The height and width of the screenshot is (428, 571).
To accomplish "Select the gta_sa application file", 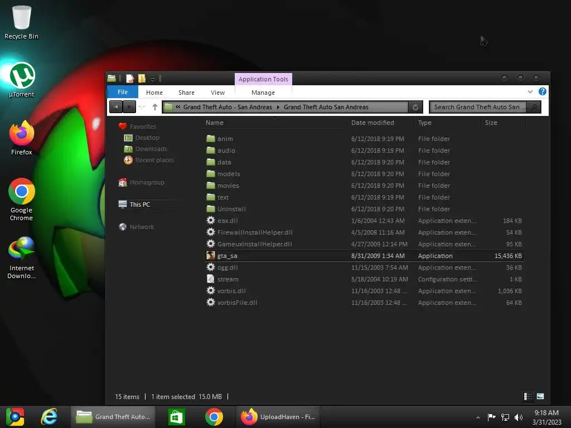I will point(364,256).
